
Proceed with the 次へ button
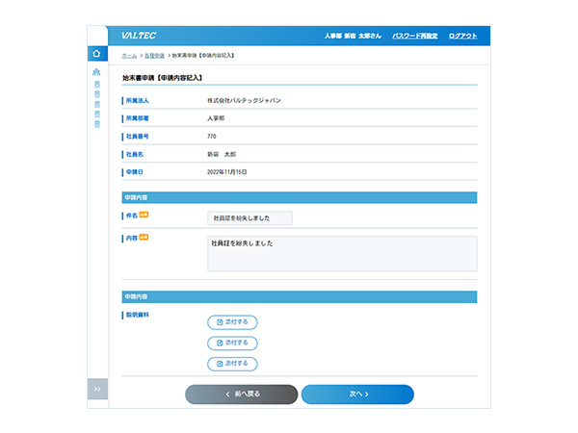[357, 395]
